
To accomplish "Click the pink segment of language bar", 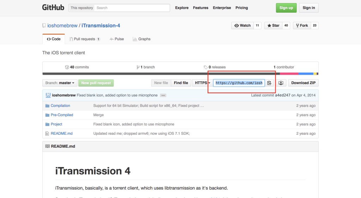I will [289, 74].
